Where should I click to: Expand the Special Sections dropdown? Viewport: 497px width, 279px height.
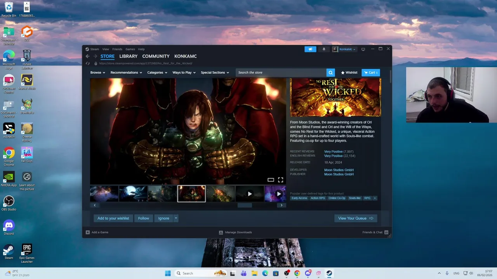215,72
